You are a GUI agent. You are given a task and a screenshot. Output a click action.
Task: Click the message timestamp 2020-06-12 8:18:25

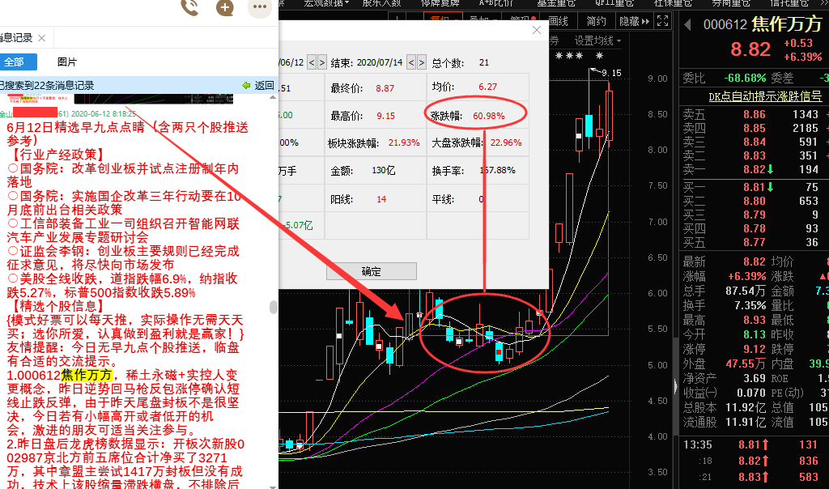click(103, 113)
